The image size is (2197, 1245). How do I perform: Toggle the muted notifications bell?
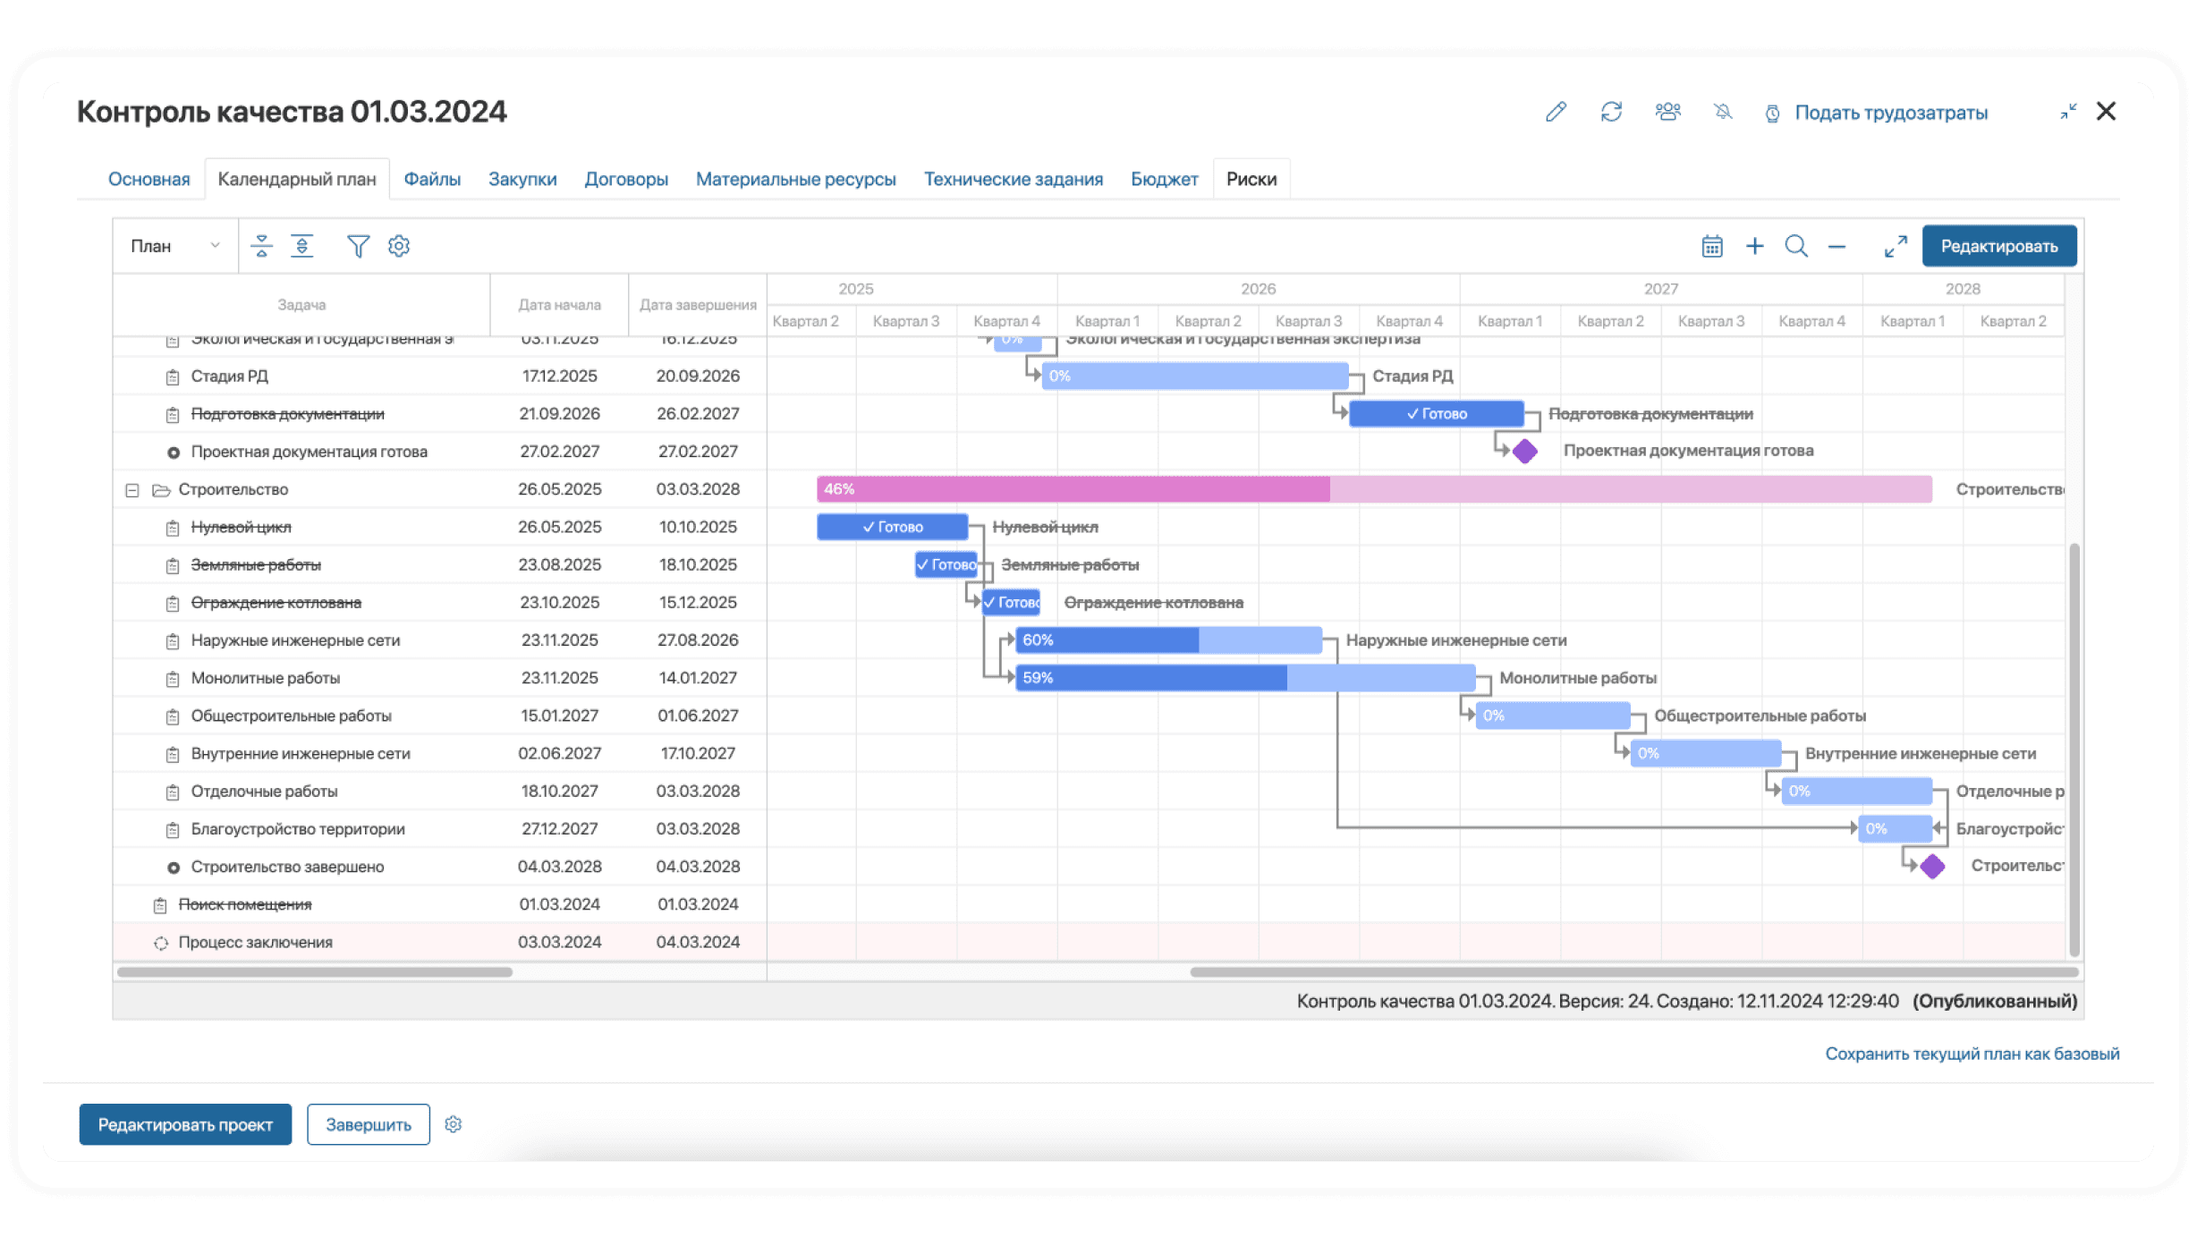pos(1723,112)
